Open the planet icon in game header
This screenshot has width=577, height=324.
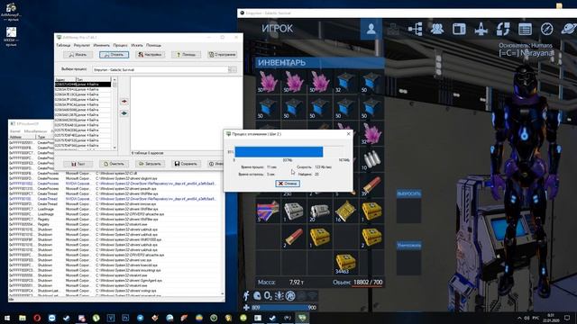(x=569, y=29)
